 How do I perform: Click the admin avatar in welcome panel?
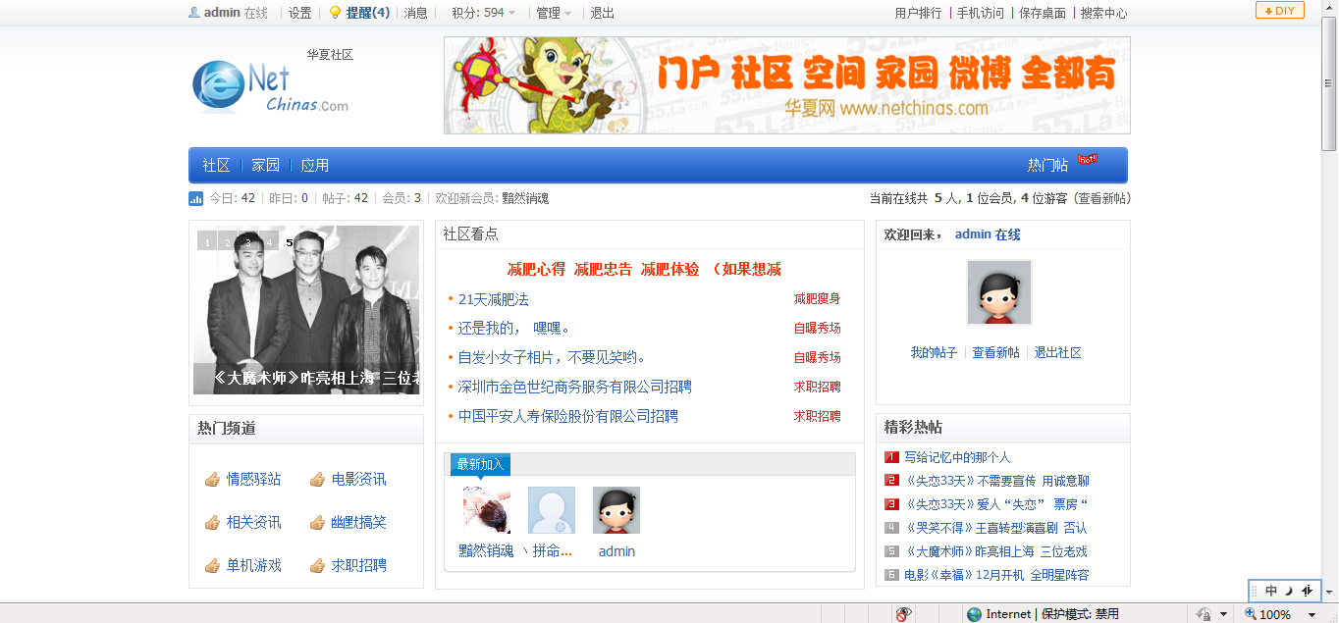click(998, 292)
